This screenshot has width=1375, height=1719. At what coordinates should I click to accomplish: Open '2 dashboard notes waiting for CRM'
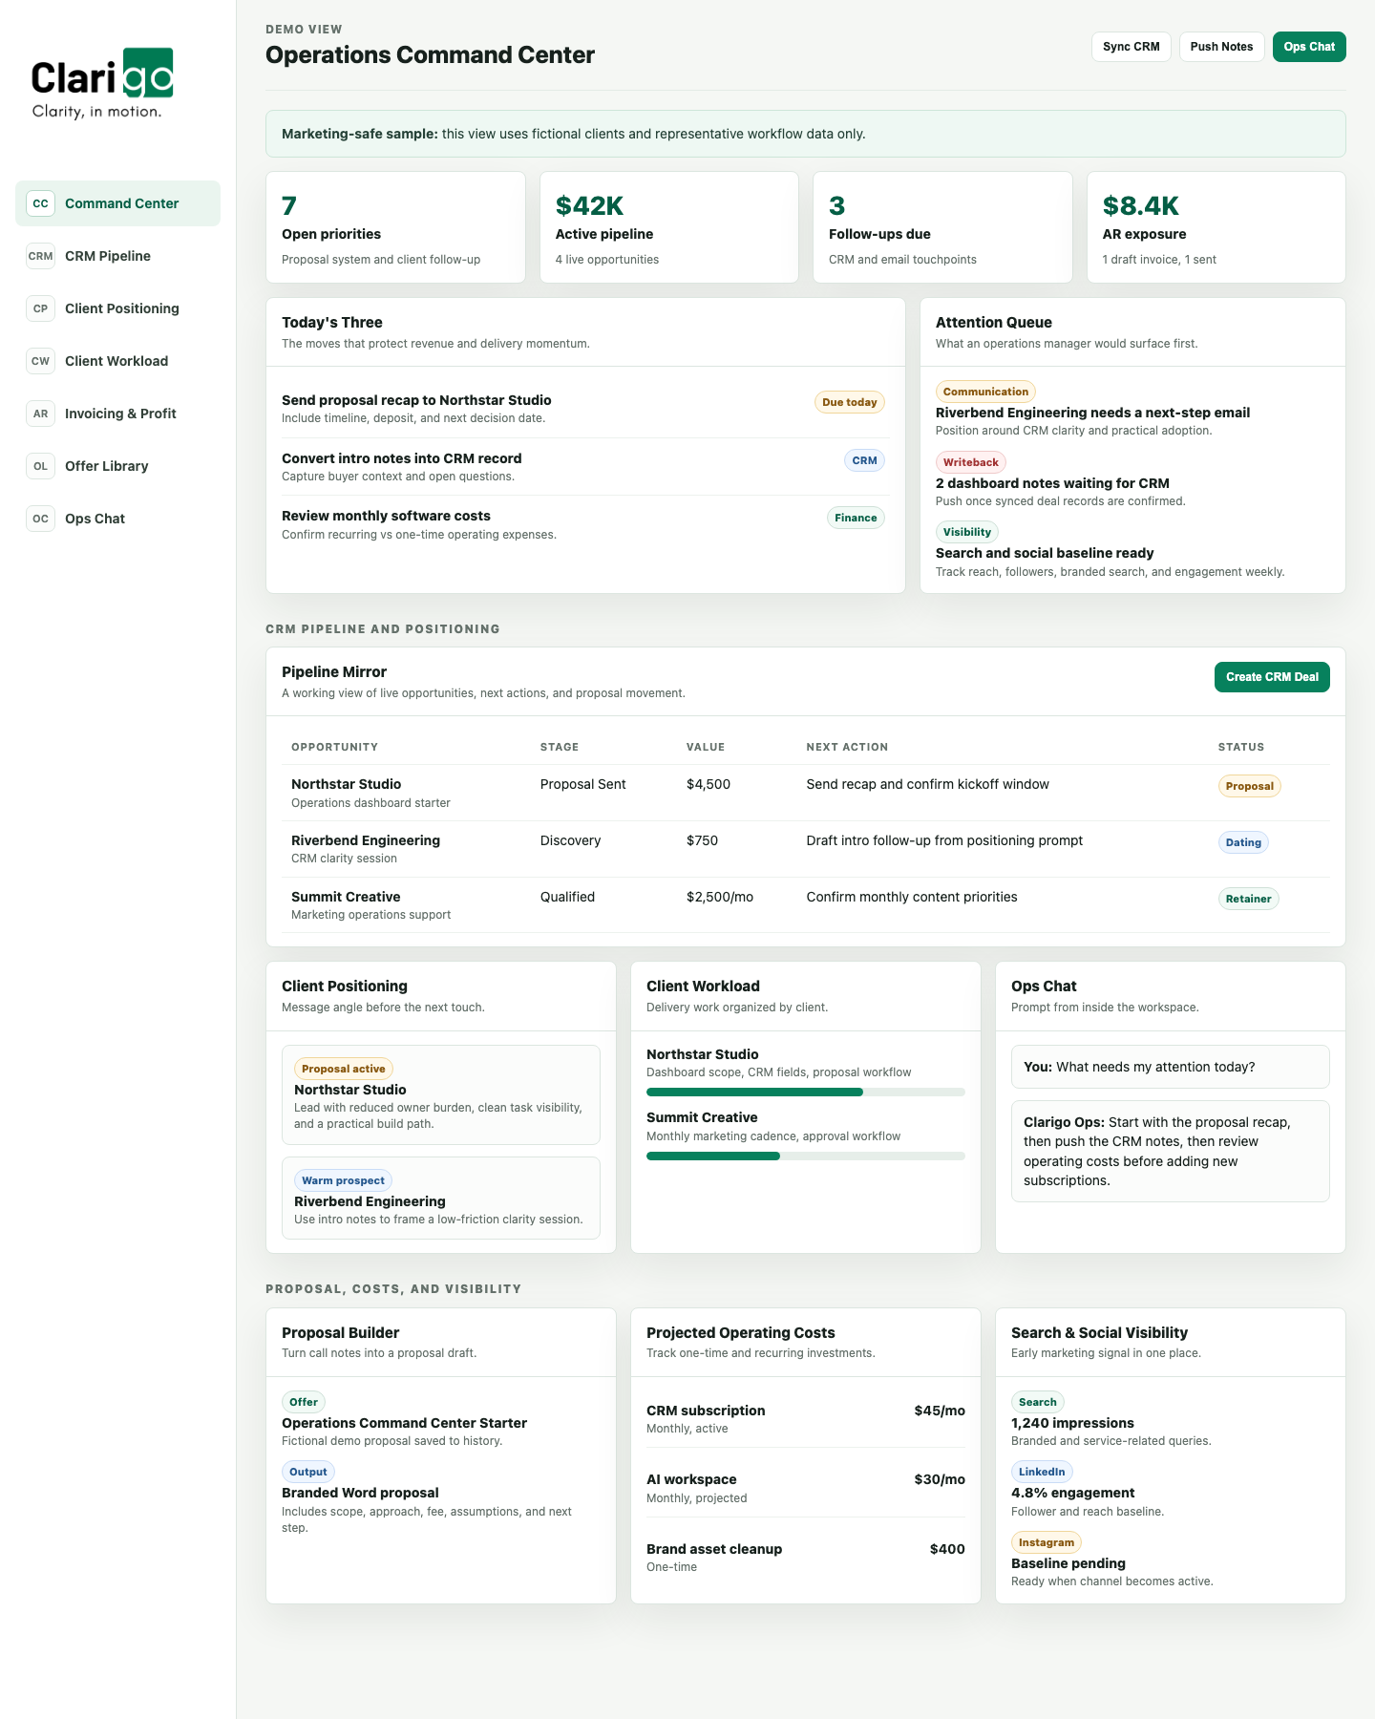point(1052,483)
